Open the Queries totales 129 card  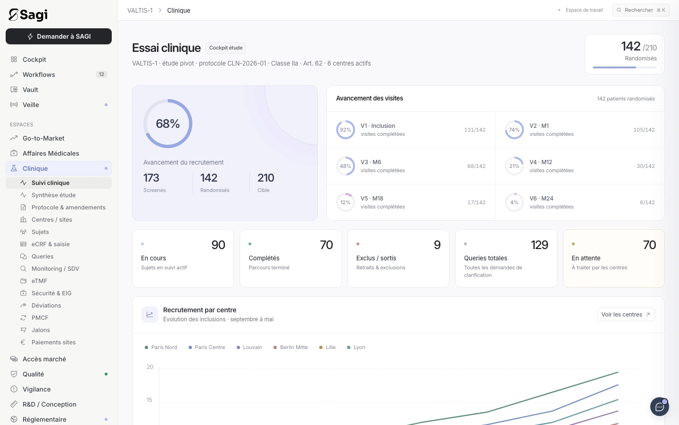[506, 258]
